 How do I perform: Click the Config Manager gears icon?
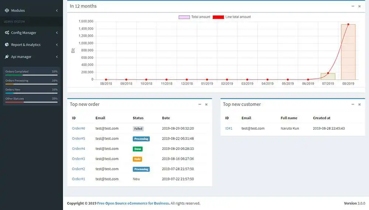(7, 33)
